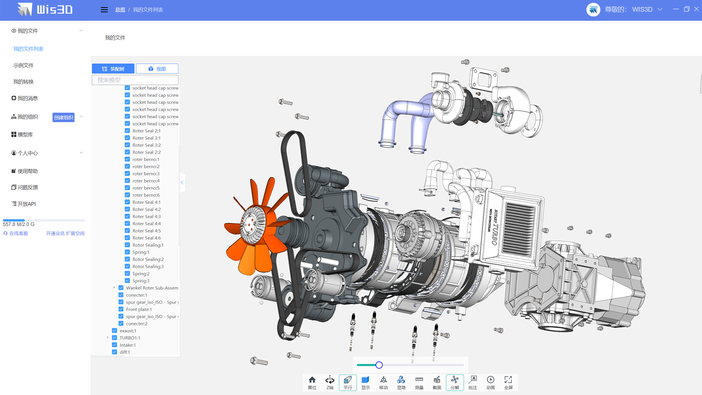This screenshot has height=395, width=702.
Task: Uncheck the roter berno:1 checkbox
Action: click(127, 159)
